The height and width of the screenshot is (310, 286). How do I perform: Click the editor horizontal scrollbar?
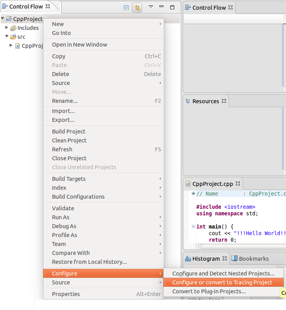click(241, 246)
